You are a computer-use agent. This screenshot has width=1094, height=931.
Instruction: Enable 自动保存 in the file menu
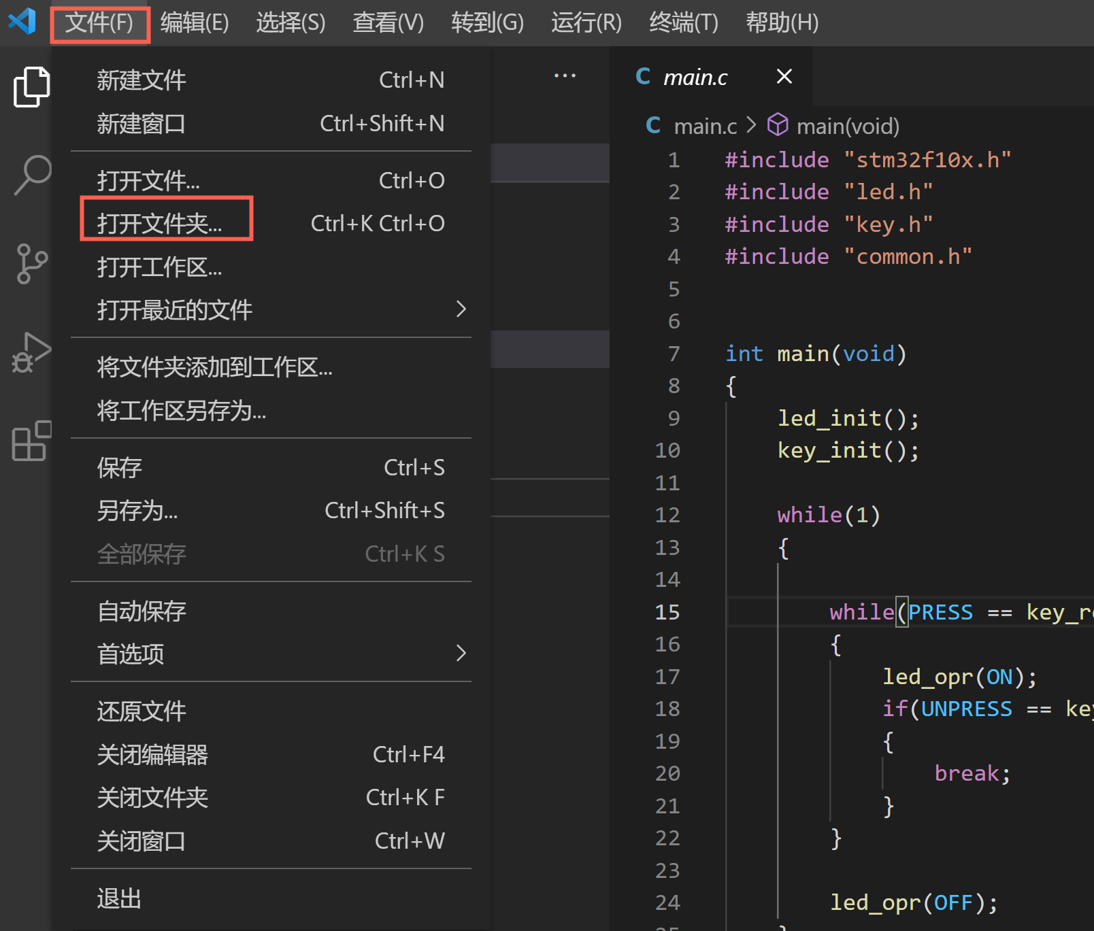point(141,611)
